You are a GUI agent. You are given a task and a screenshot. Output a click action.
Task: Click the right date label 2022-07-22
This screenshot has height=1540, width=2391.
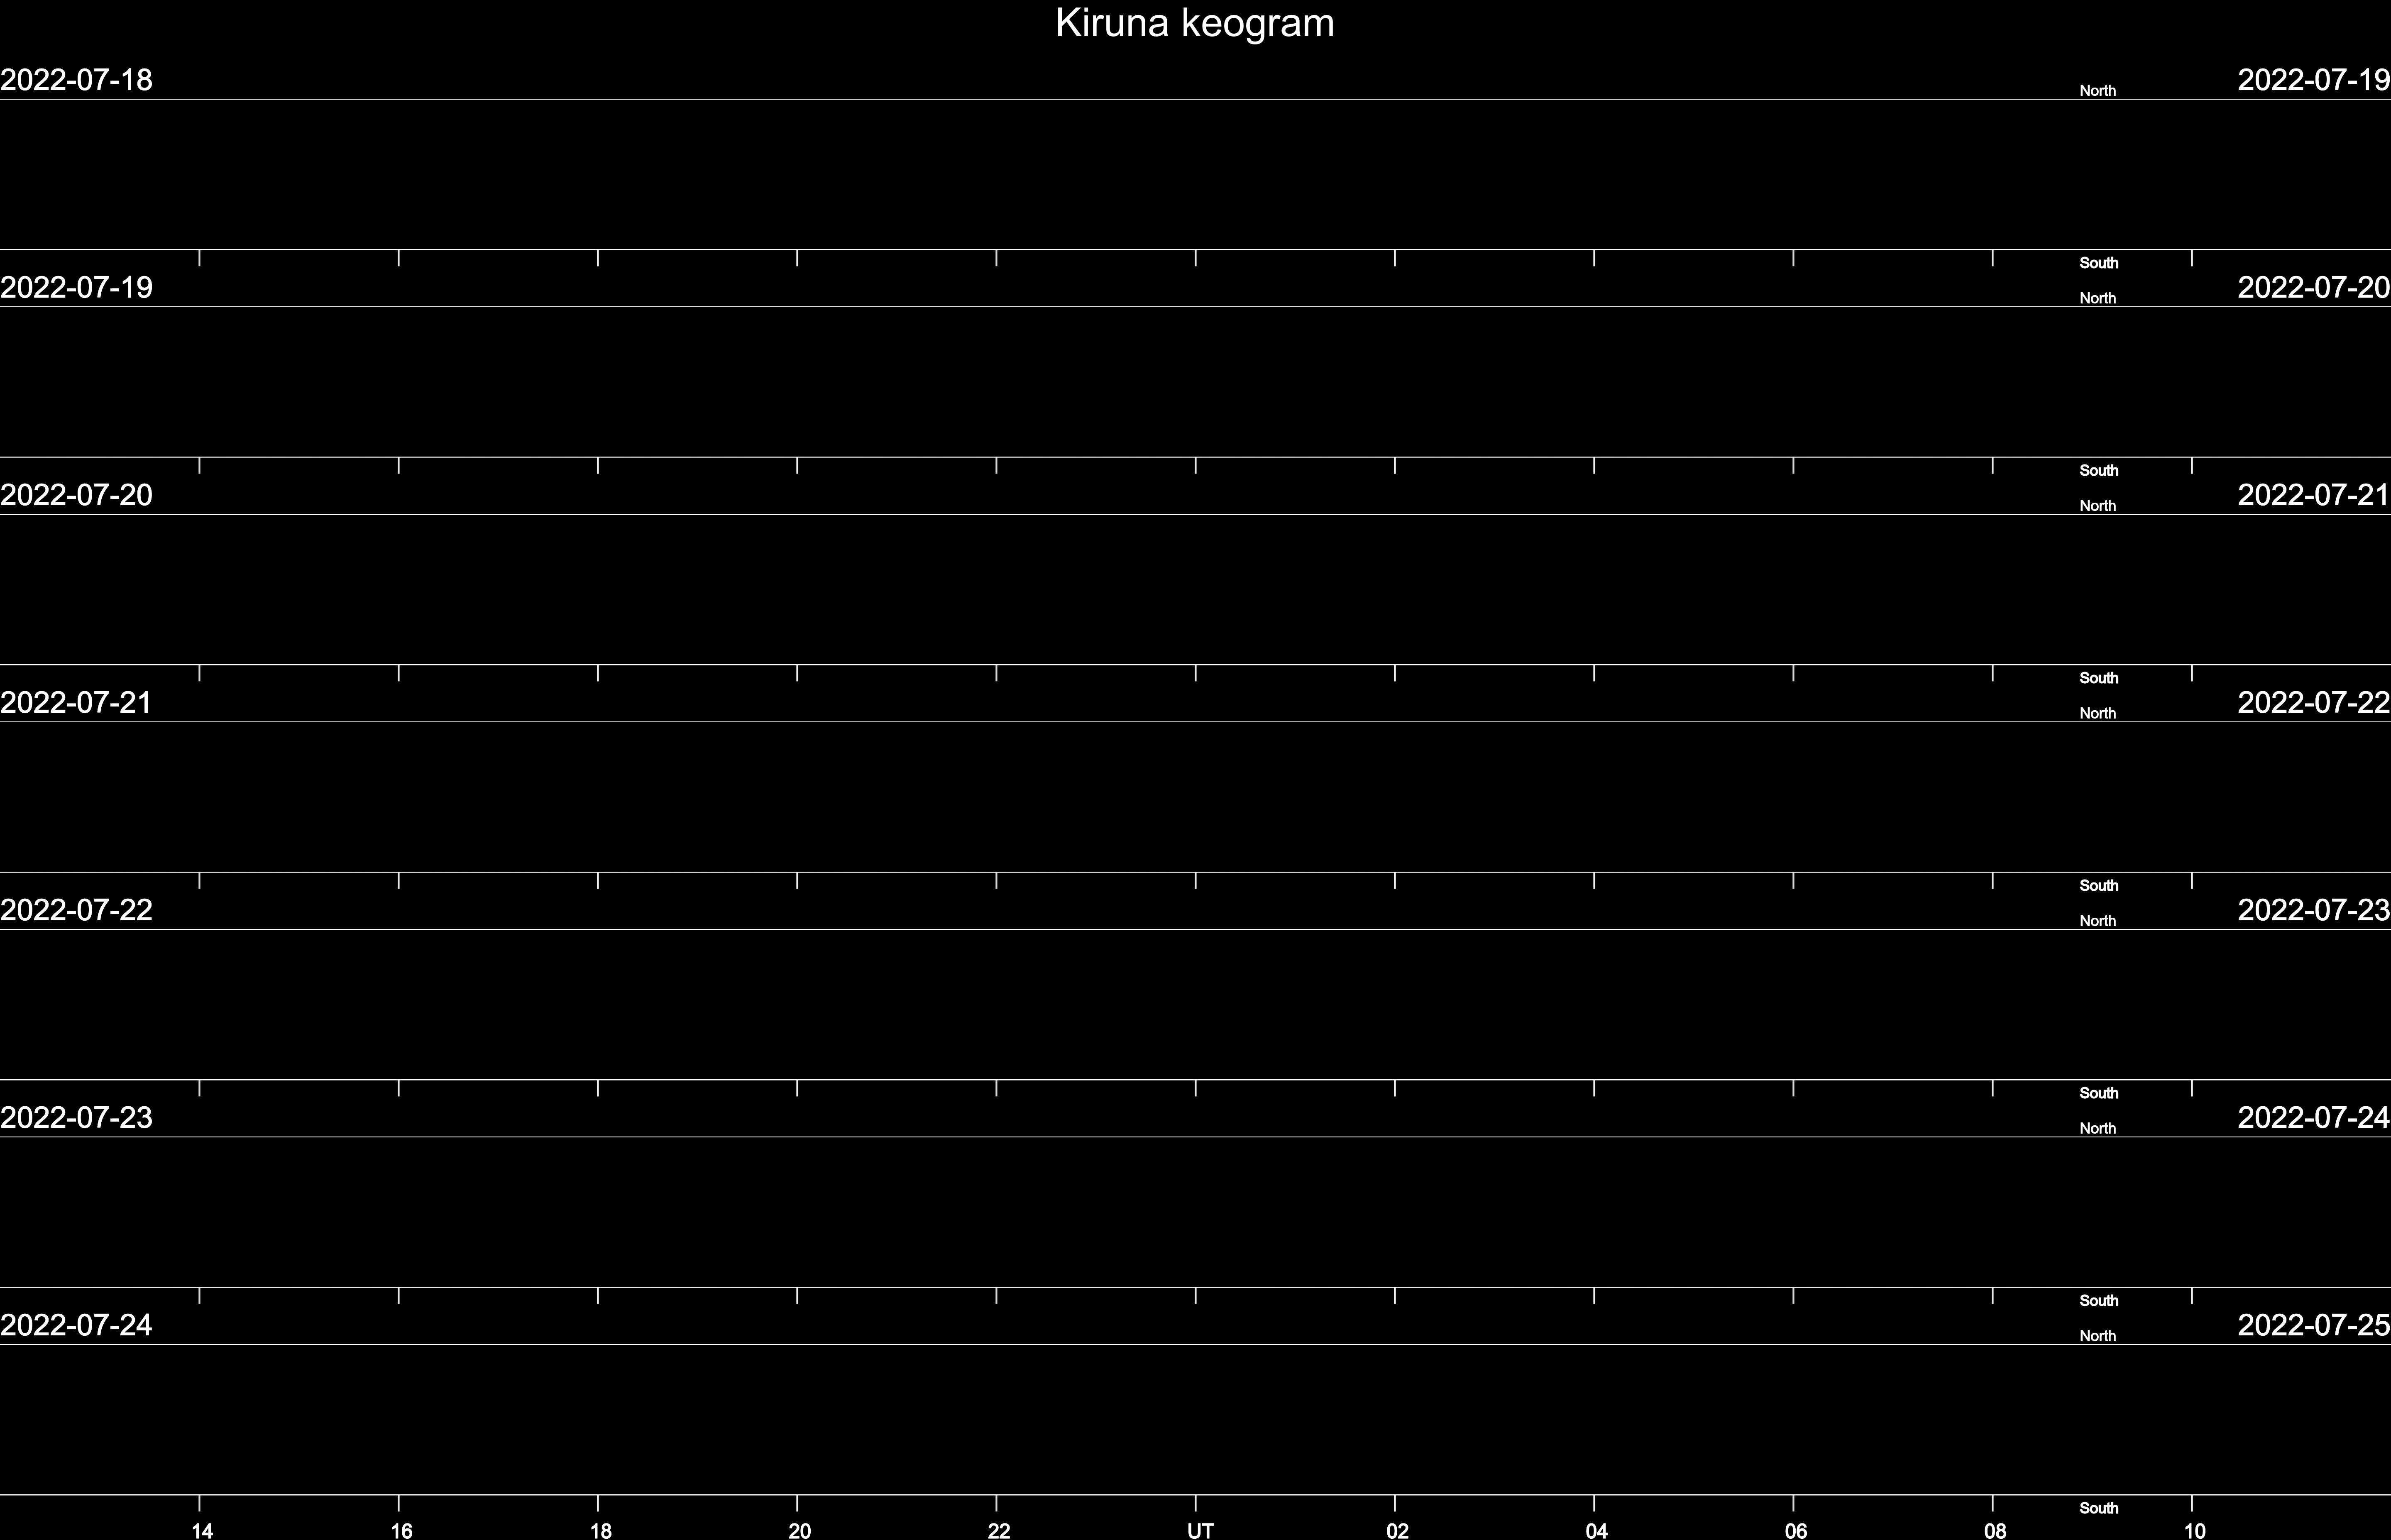2314,703
